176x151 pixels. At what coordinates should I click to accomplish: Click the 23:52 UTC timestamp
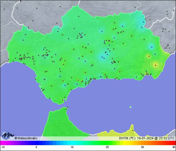(166, 138)
